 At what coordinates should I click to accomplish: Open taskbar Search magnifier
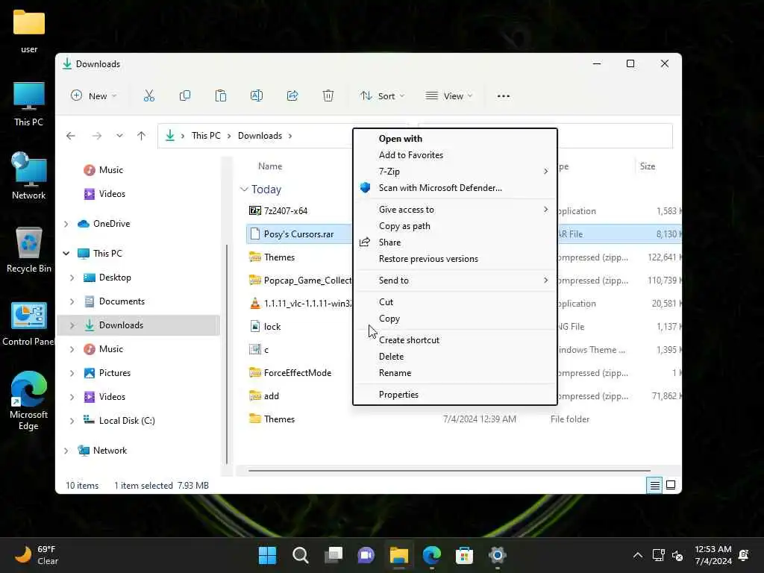click(x=300, y=555)
